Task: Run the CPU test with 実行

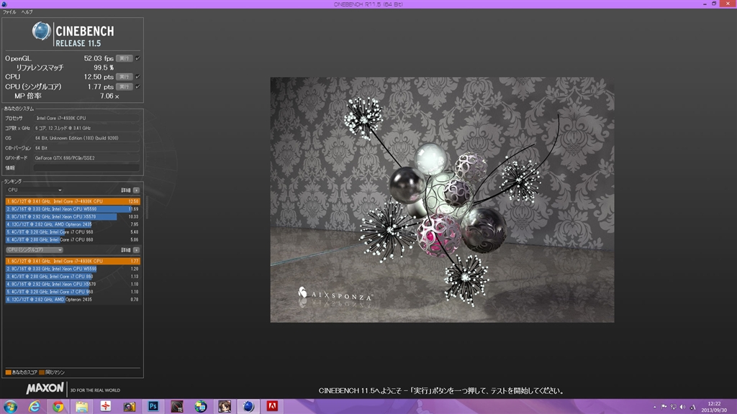Action: pyautogui.click(x=124, y=76)
